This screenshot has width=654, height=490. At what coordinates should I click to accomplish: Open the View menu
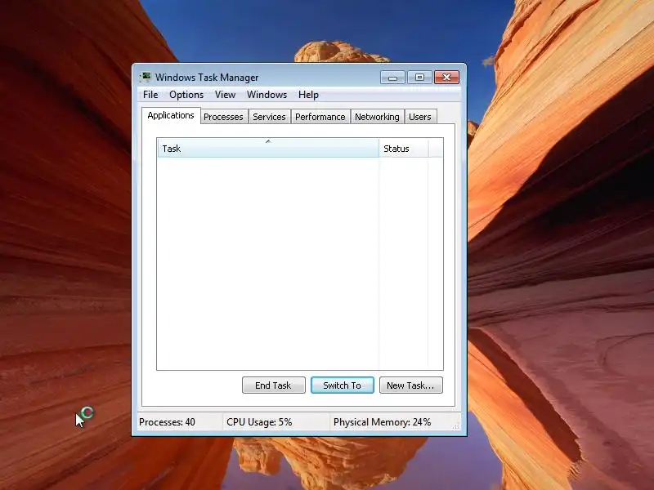pyautogui.click(x=226, y=95)
